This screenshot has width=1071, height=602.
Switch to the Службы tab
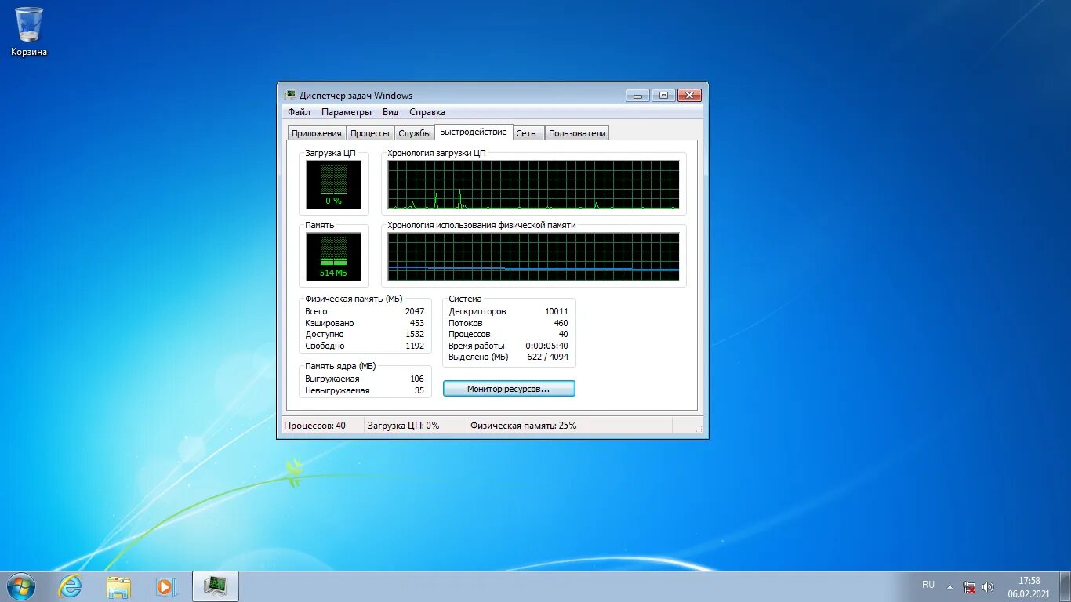(x=415, y=133)
